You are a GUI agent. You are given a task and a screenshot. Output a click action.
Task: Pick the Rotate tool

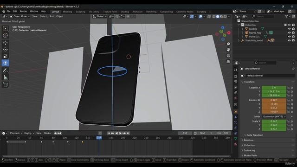click(x=5, y=50)
